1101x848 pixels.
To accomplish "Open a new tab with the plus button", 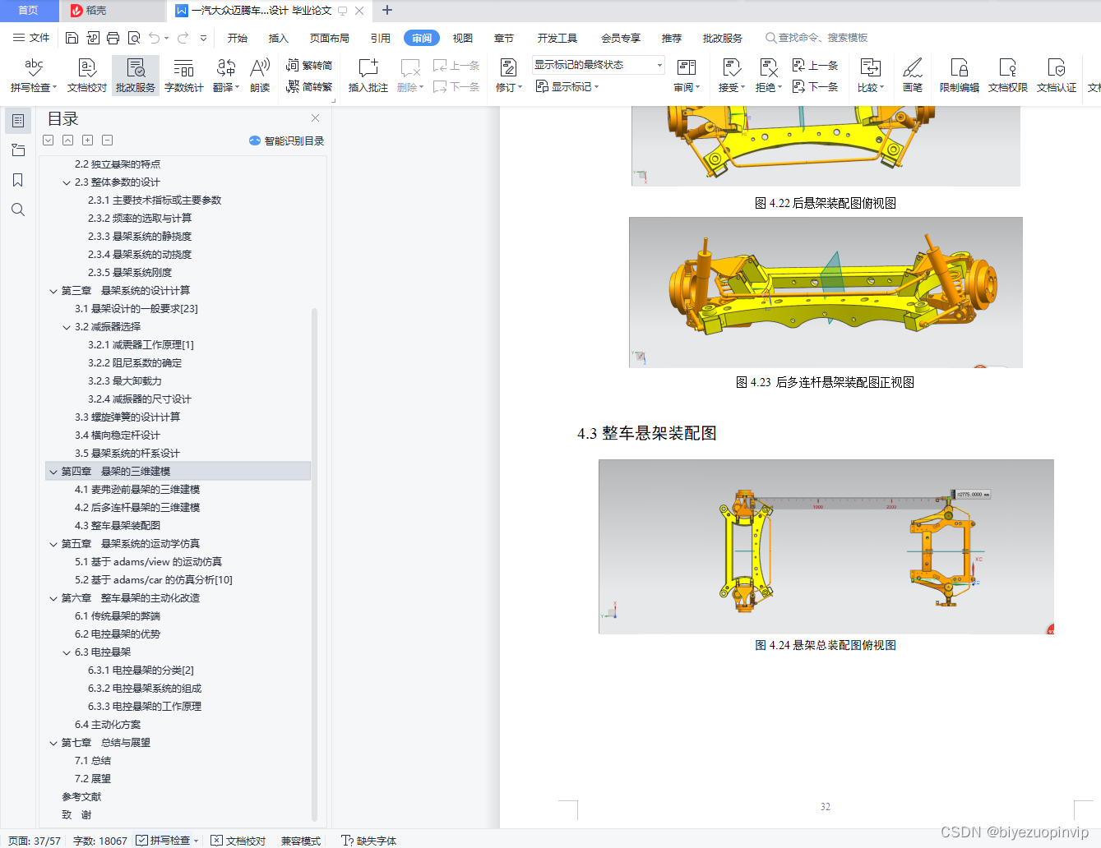I will point(387,11).
